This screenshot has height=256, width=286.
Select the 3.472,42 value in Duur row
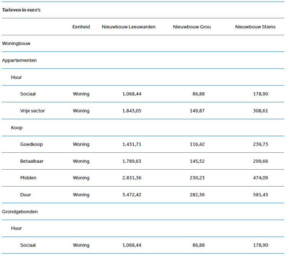132,195
